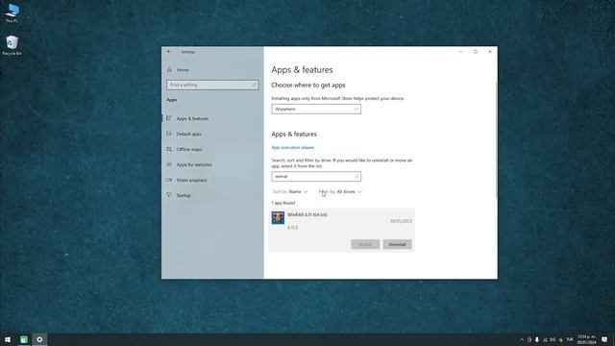Open the green app on taskbar

[23, 339]
